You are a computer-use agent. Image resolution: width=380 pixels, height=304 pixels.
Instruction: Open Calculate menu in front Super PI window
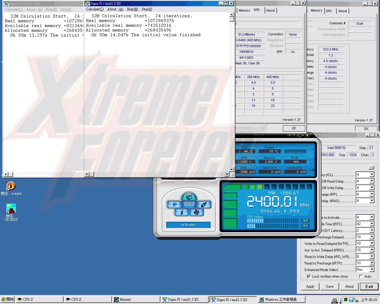[95, 9]
